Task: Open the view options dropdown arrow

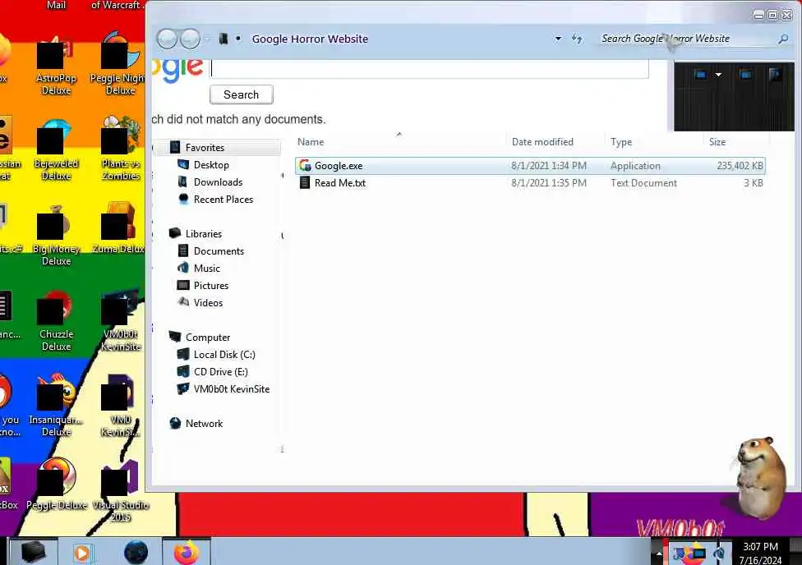Action: tap(718, 75)
